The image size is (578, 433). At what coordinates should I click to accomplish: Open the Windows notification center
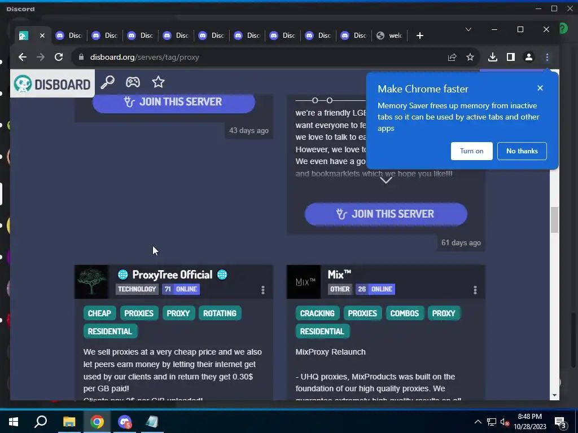(560, 422)
